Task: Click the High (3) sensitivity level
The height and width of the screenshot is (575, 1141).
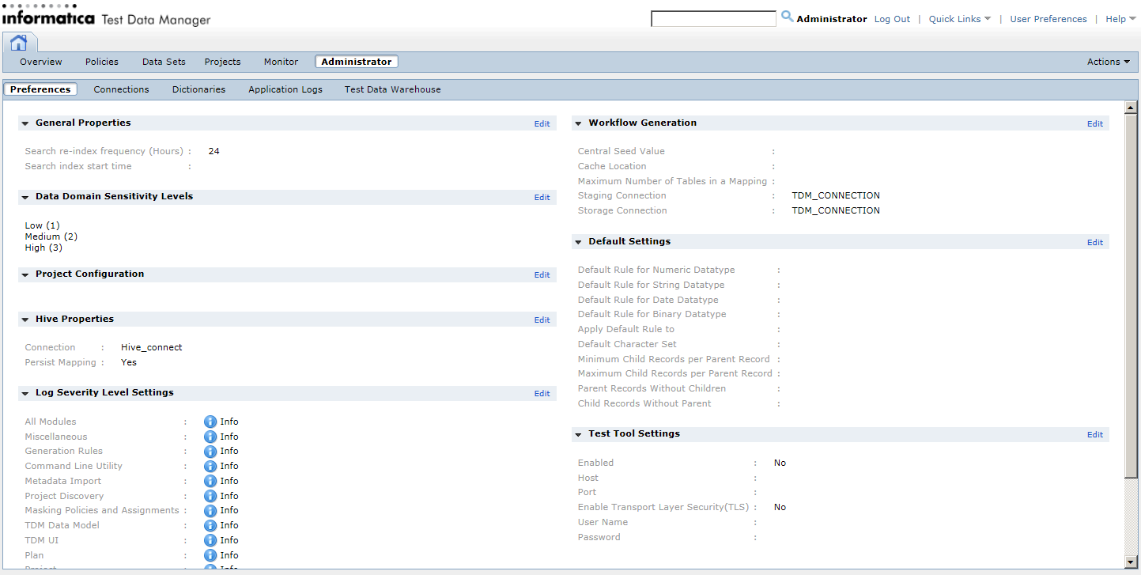Action: (43, 248)
